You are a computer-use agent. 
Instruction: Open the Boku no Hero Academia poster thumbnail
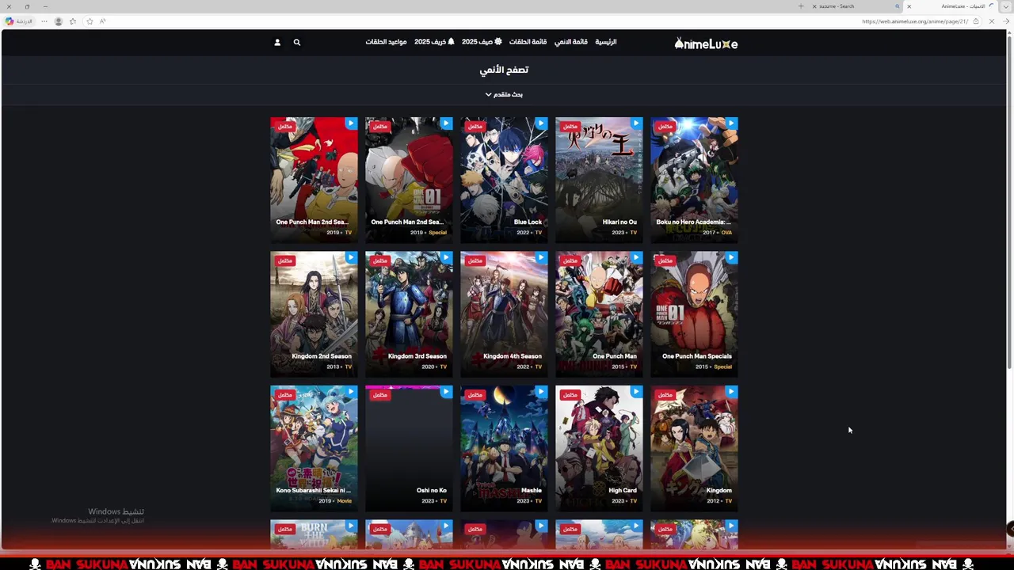[x=694, y=180]
